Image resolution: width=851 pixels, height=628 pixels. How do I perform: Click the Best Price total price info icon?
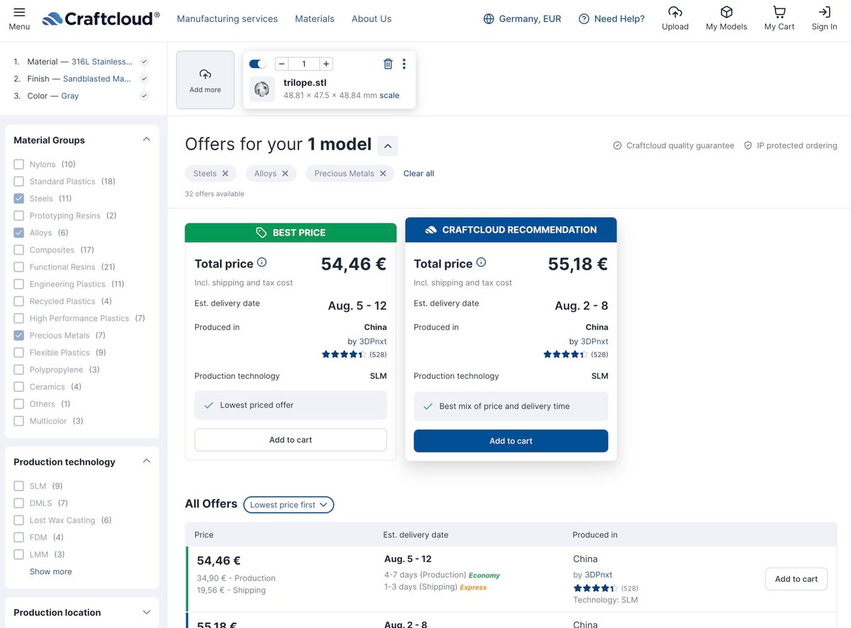pyautogui.click(x=262, y=263)
